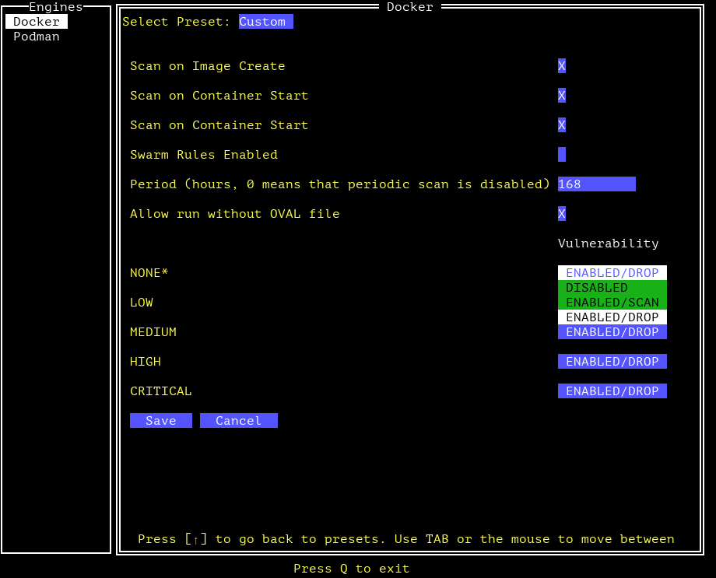The image size is (716, 578).
Task: Pick the black-text ENABLED/DROP list option
Action: click(612, 317)
